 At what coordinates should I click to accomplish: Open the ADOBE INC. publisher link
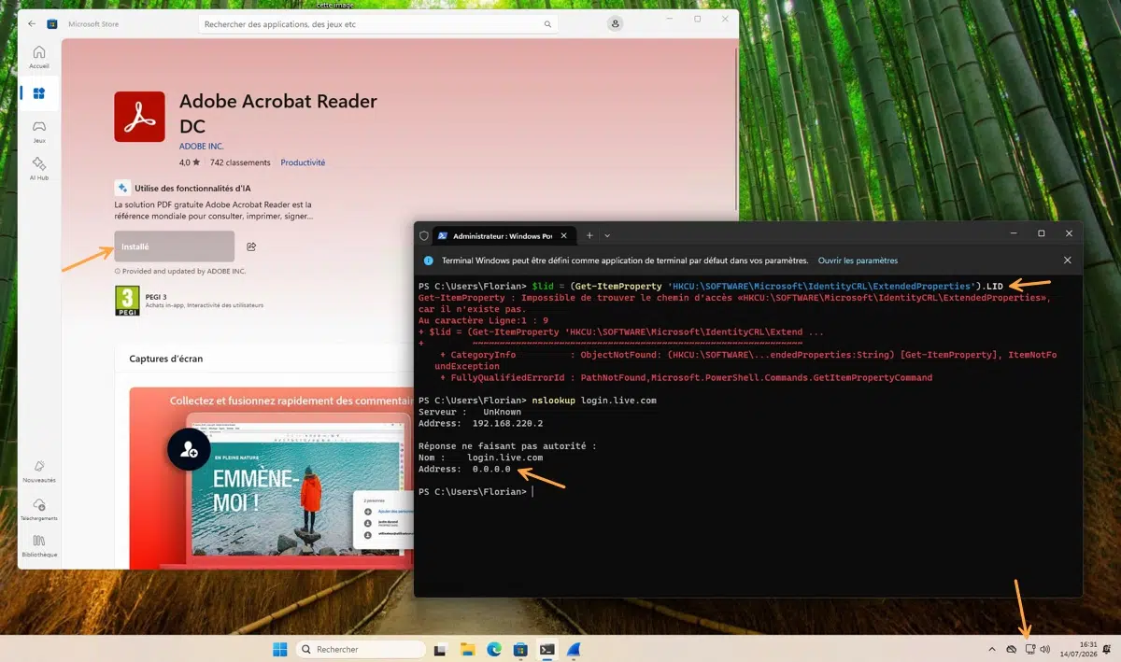(x=202, y=147)
